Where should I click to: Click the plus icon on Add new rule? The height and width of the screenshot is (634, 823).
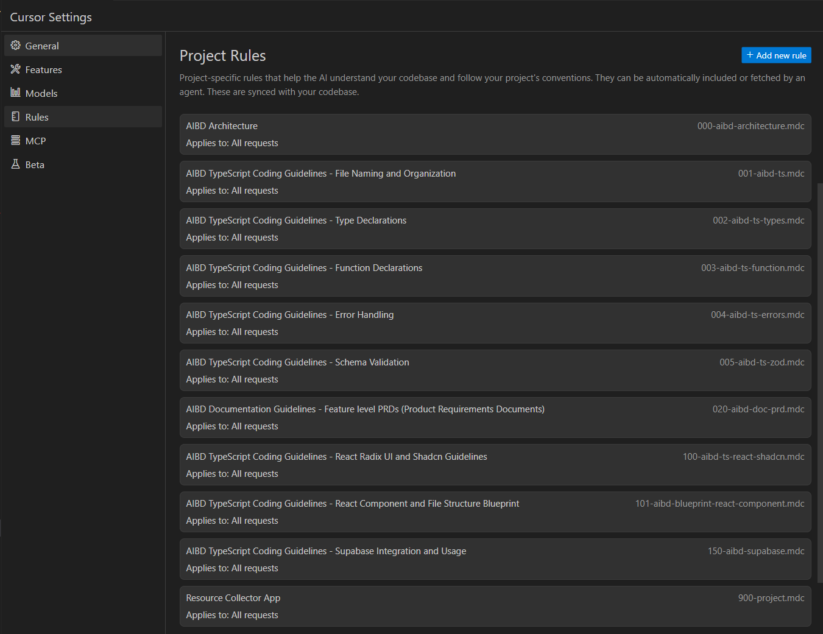pos(750,55)
